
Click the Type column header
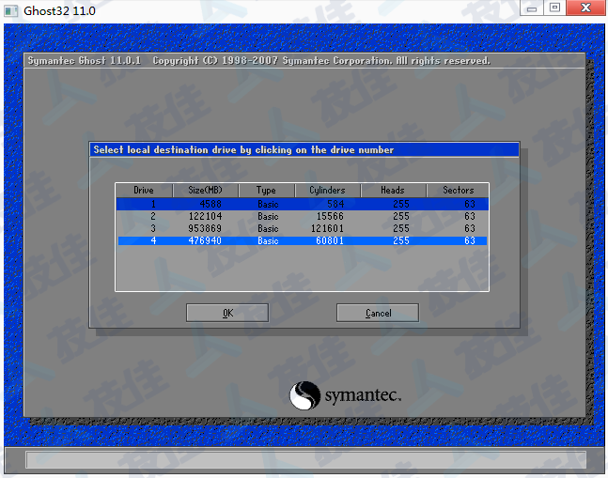click(266, 191)
